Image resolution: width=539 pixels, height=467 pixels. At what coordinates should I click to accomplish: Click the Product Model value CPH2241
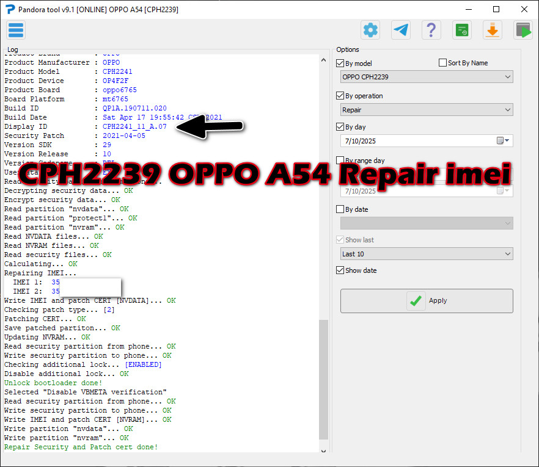117,71
